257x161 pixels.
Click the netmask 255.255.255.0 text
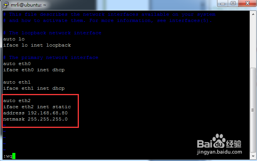(35, 119)
